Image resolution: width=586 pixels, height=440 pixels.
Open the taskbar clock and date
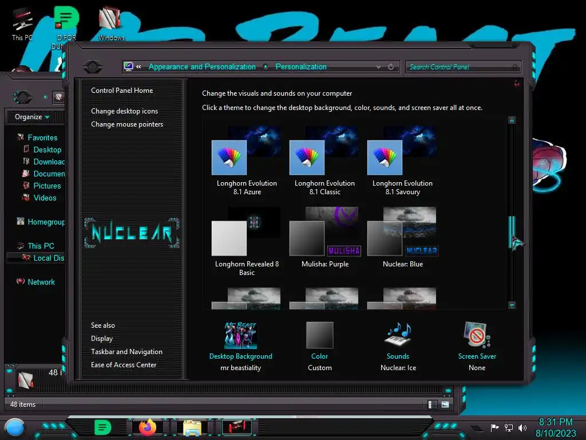click(x=556, y=427)
